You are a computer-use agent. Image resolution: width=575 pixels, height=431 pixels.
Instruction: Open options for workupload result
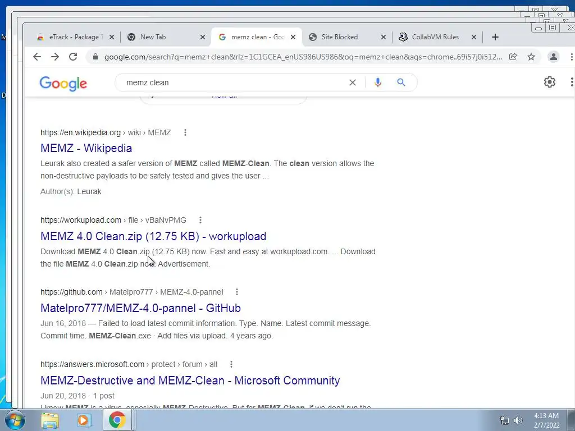tap(200, 220)
